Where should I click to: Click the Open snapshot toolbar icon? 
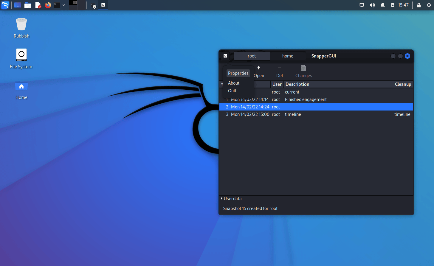click(259, 69)
